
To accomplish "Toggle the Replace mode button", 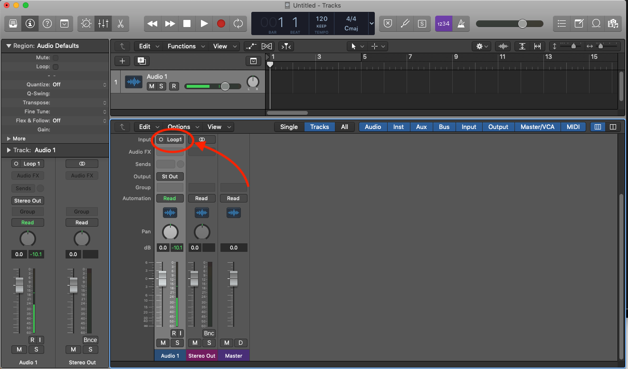I will (388, 23).
